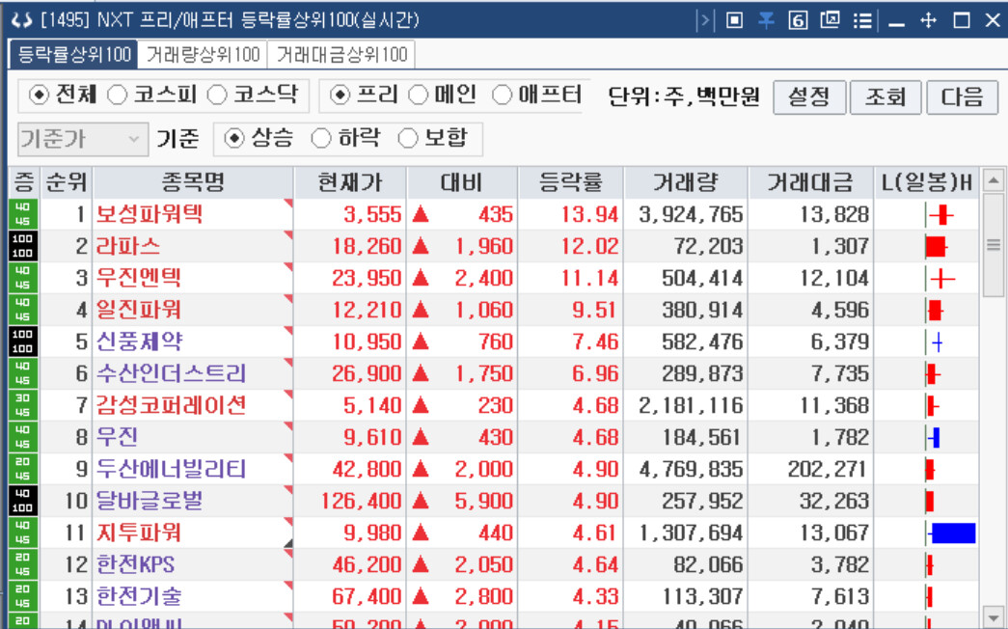Click the four-arrow move icon
This screenshot has height=629, width=1008.
coord(928,20)
